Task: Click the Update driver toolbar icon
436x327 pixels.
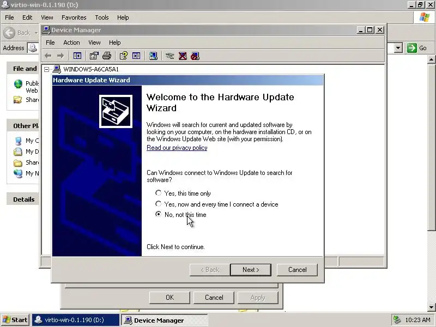Action: click(x=169, y=56)
